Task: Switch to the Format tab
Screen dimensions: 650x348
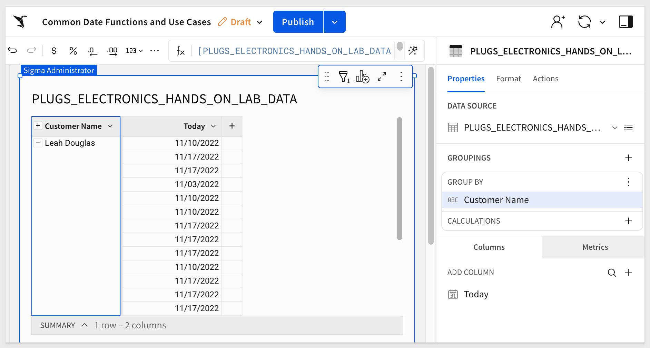Action: 509,79
